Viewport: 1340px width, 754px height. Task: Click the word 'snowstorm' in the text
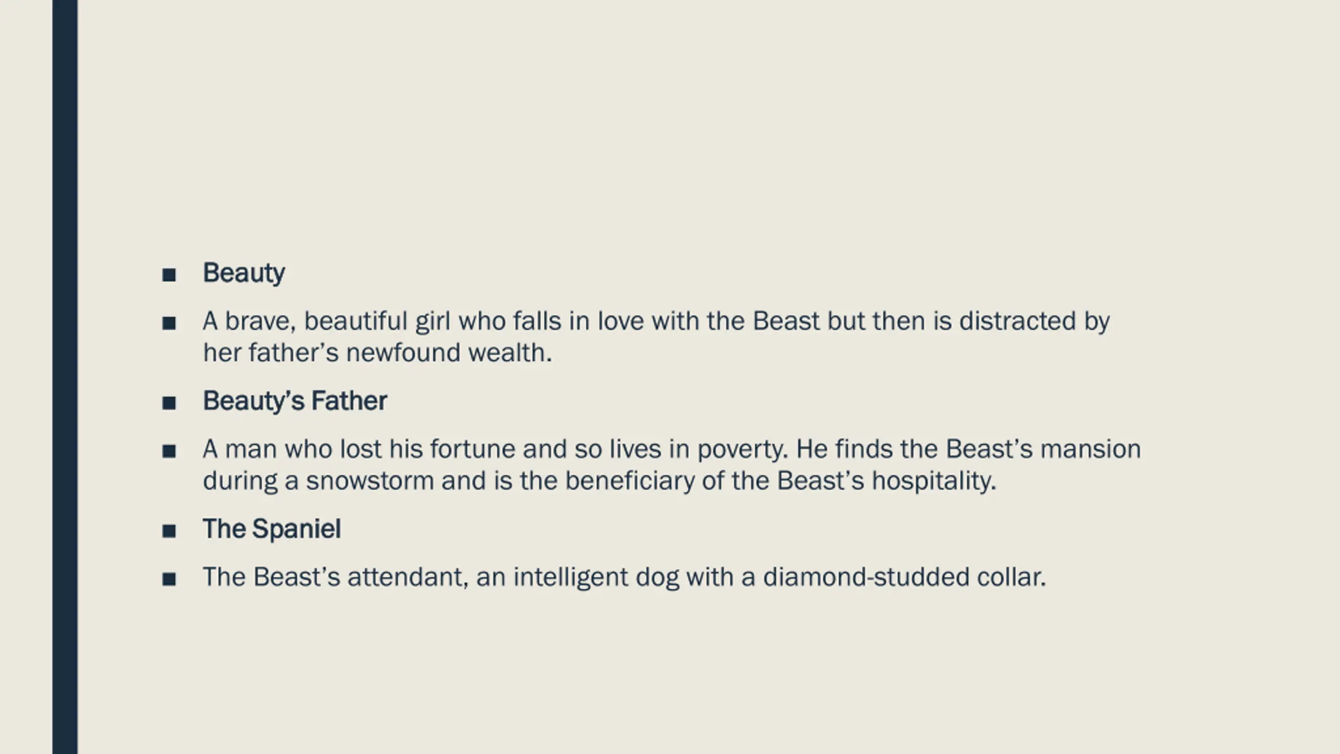370,481
